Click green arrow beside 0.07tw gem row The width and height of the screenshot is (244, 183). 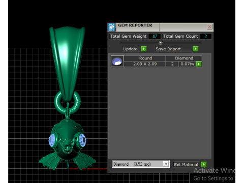pyautogui.click(x=199, y=64)
